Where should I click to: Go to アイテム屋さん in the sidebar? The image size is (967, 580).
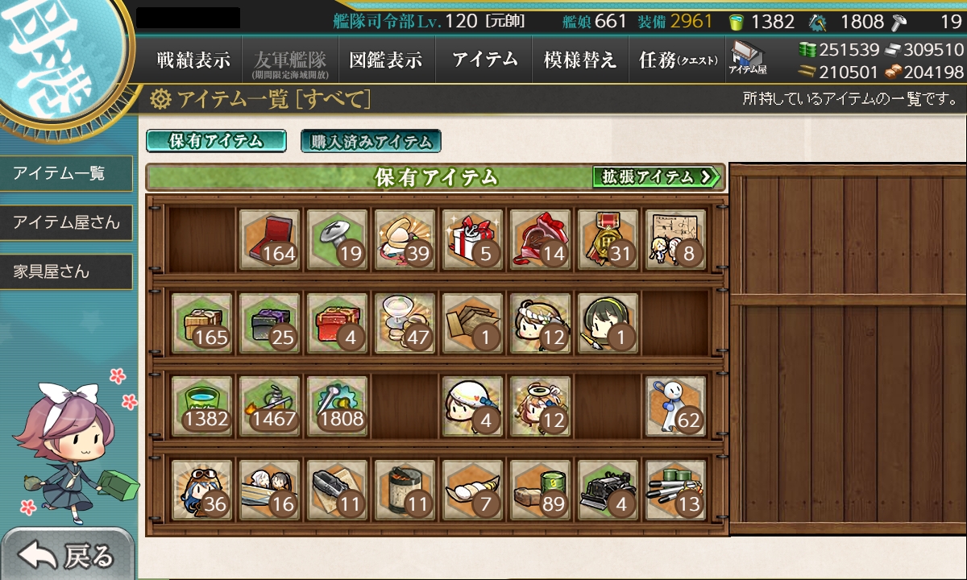[x=66, y=222]
